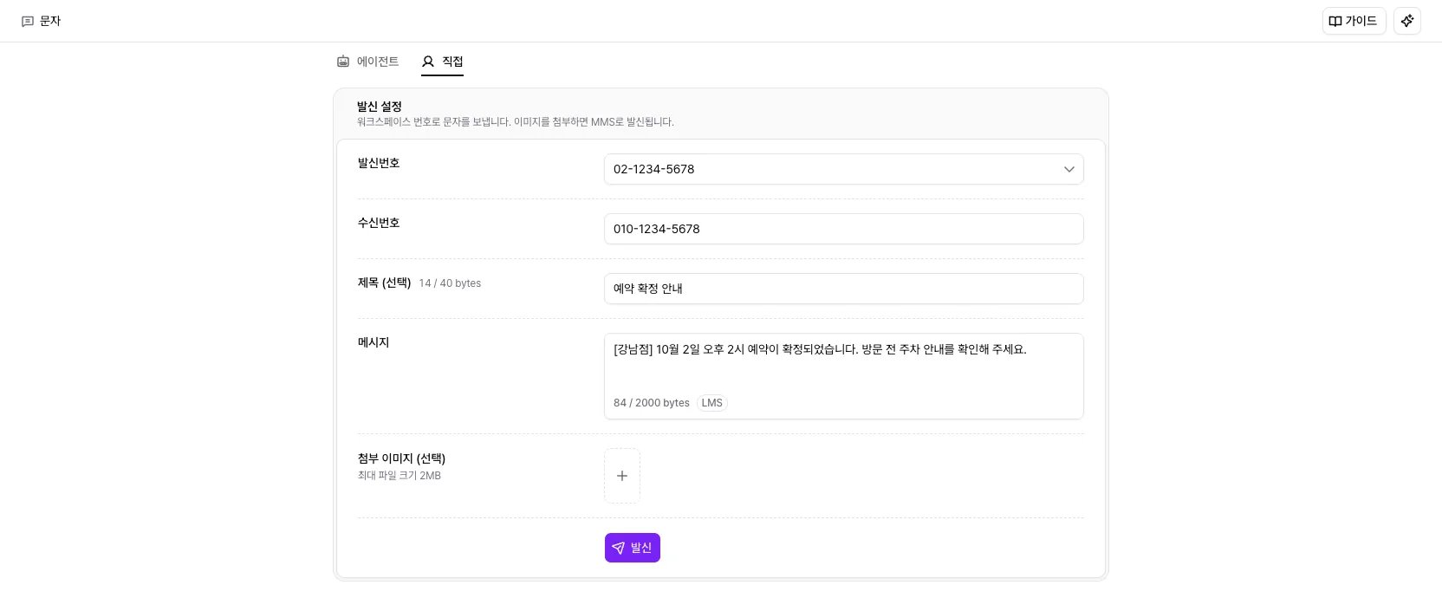
Task: Add an attachment image with the plus box
Action: tap(622, 476)
